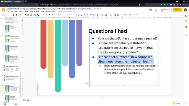The image size is (189, 106).
Task: Choose the Select cursor tool
Action: tap(25, 15)
